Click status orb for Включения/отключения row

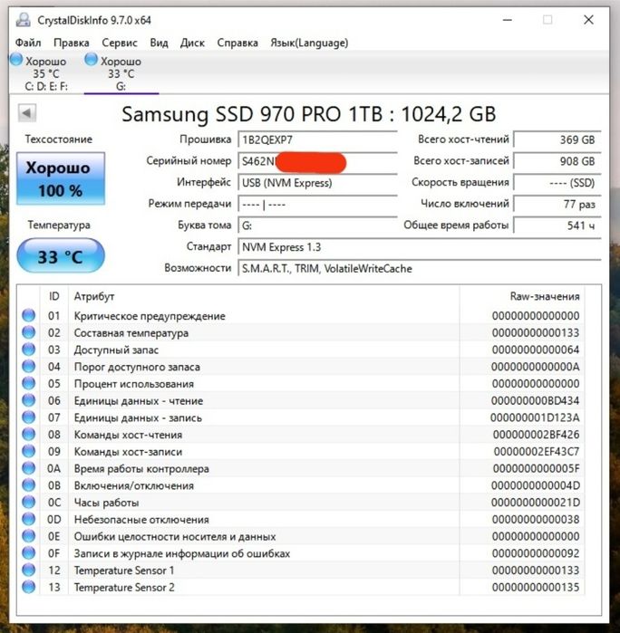pyautogui.click(x=29, y=484)
